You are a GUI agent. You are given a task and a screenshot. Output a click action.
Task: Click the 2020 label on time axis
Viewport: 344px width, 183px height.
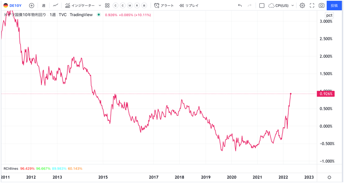(232, 177)
